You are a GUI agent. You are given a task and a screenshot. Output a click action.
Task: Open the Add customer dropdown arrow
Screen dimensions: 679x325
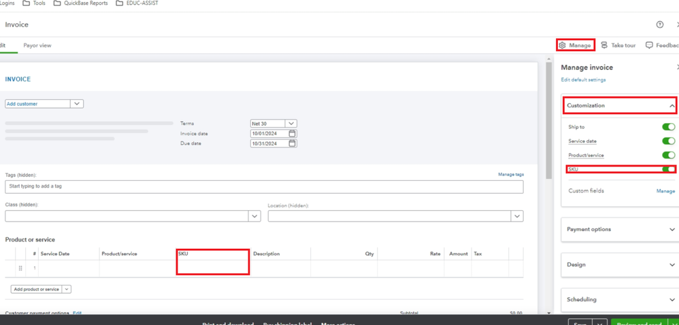(x=77, y=104)
